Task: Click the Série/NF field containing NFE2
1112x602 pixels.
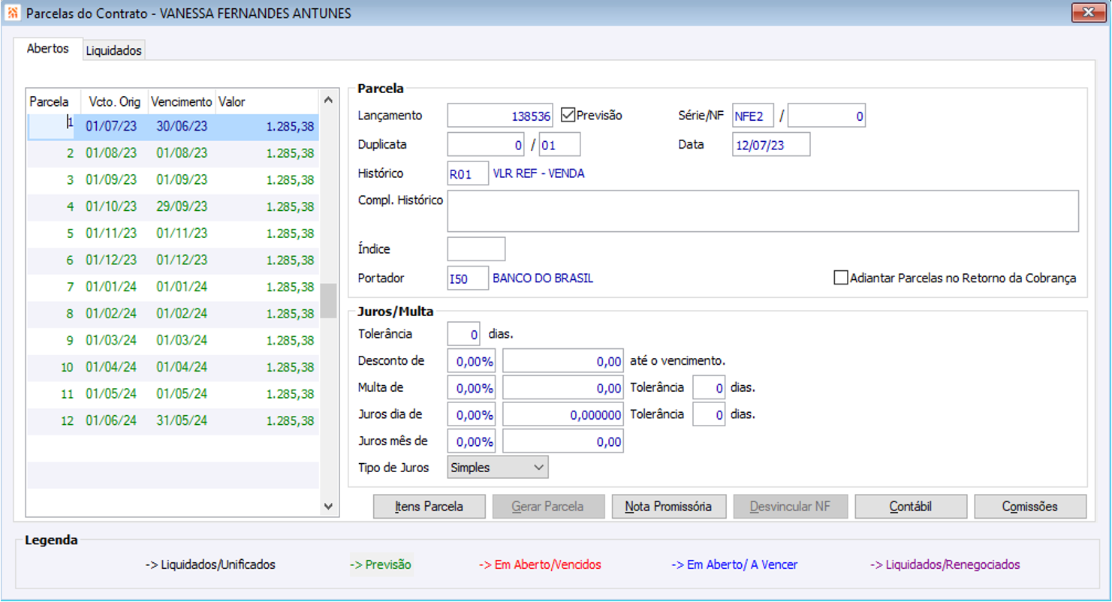Action: pyautogui.click(x=753, y=116)
